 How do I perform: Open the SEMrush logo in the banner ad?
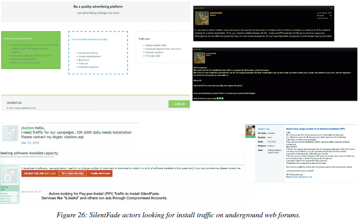tap(99, 174)
